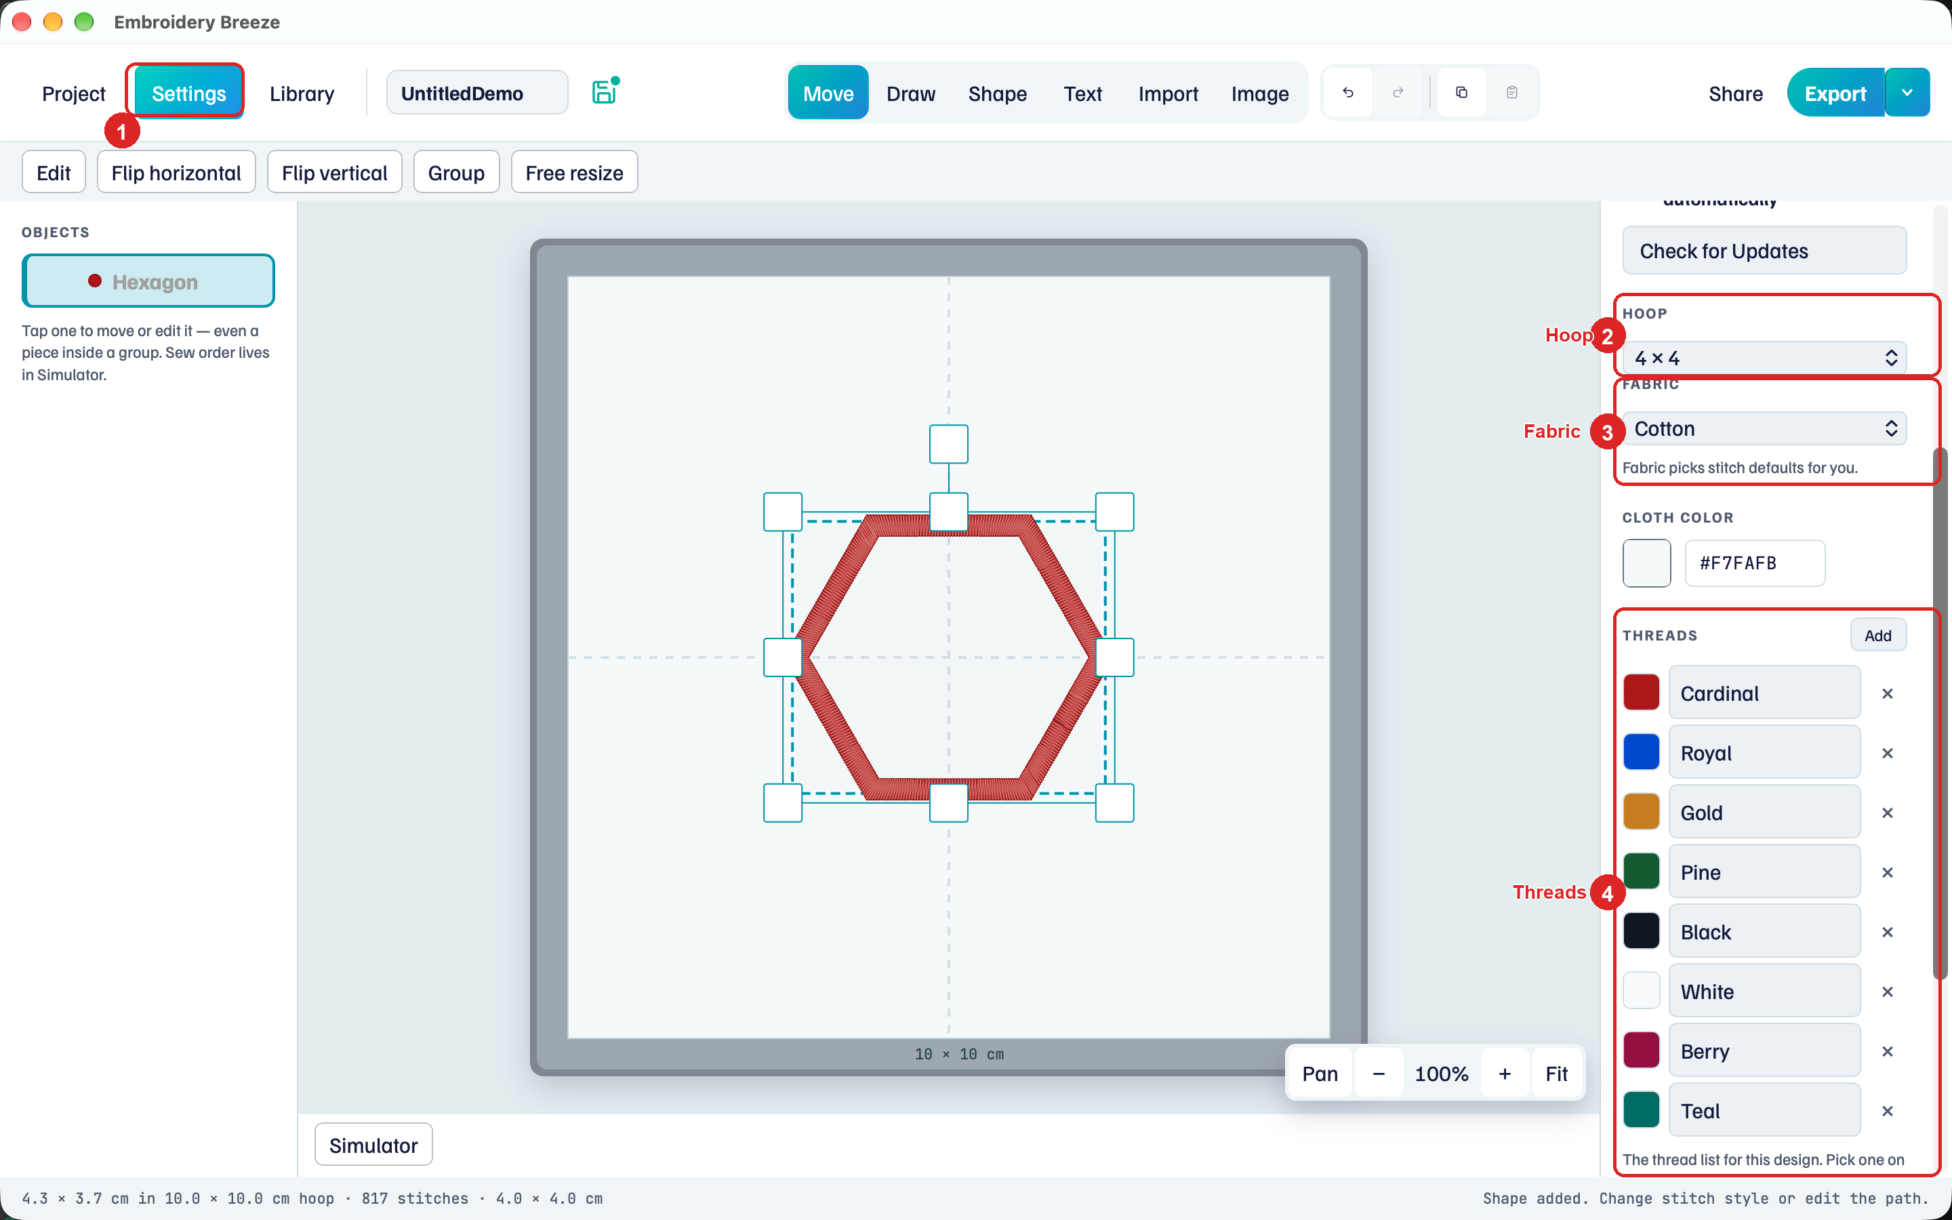The image size is (1952, 1220).
Task: Click the save project icon
Action: [604, 92]
